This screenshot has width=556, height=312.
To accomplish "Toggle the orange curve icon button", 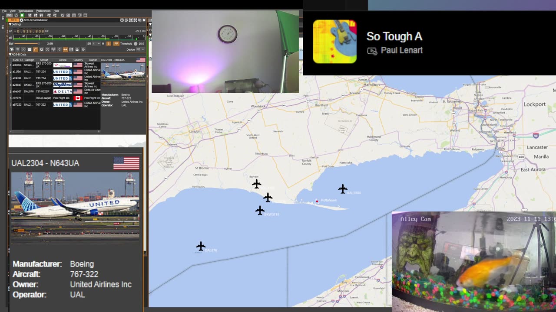I will [36, 49].
